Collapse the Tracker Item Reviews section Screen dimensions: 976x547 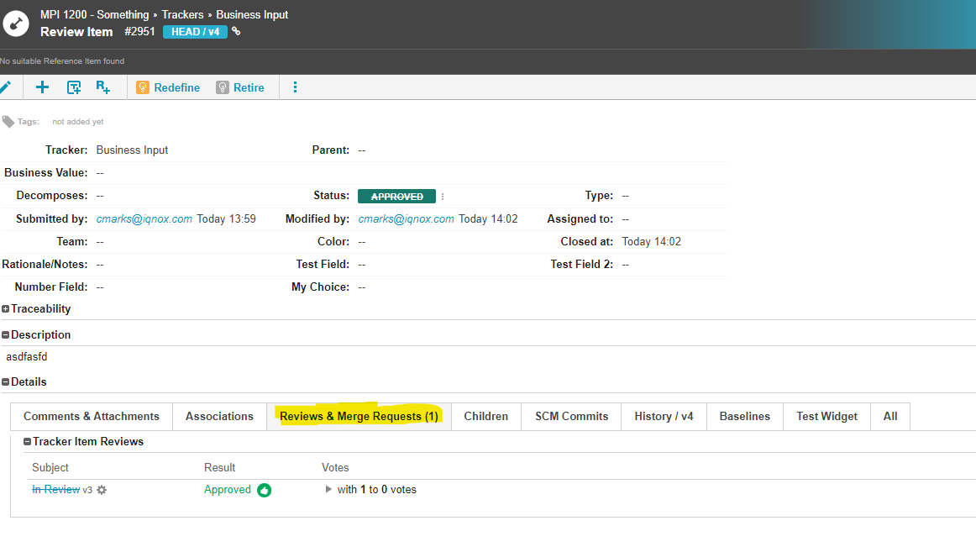[28, 442]
